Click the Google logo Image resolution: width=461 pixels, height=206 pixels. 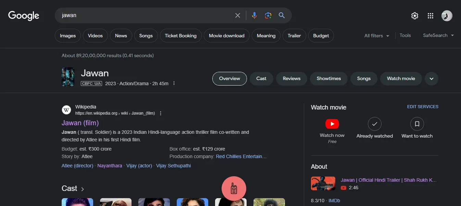(24, 15)
